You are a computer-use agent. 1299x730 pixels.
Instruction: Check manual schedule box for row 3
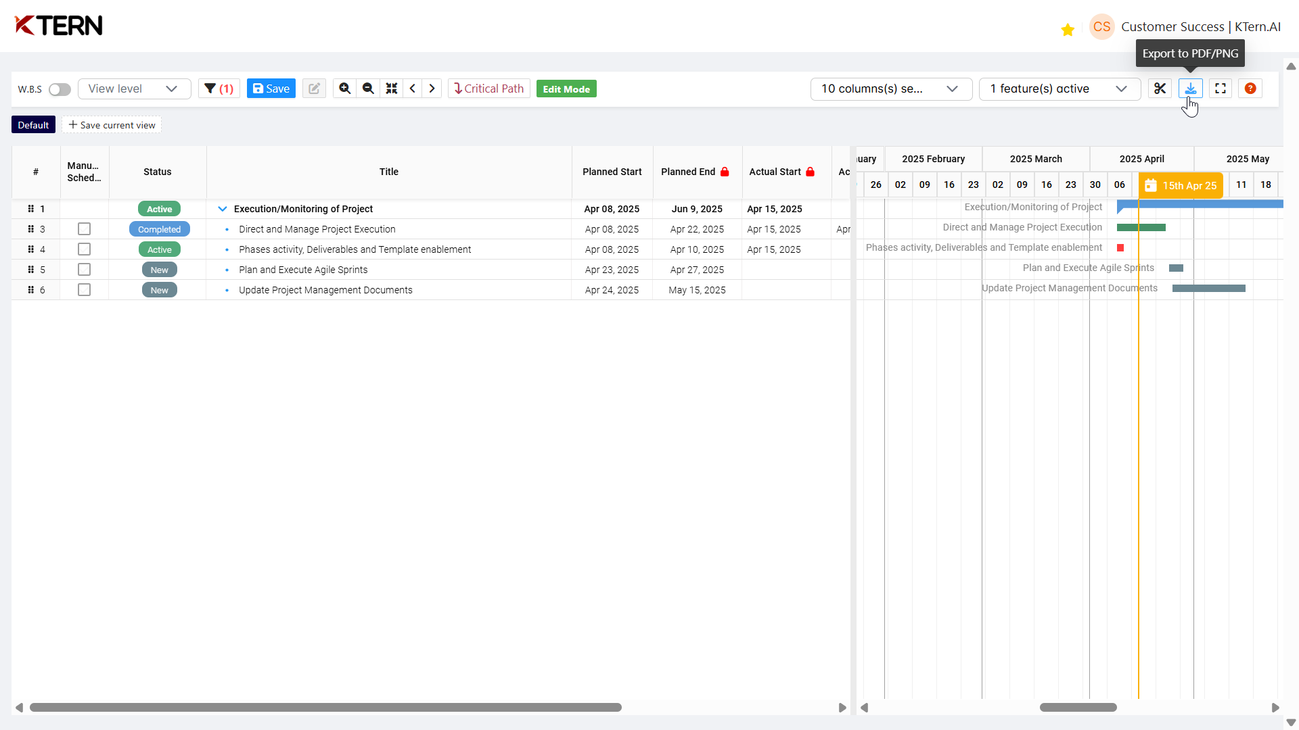click(x=84, y=229)
